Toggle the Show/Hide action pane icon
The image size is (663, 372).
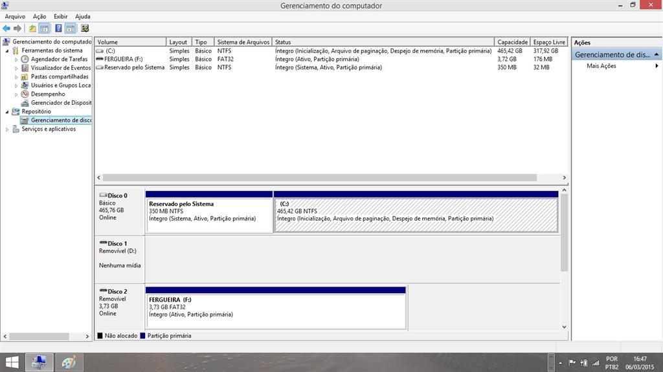pyautogui.click(x=70, y=28)
